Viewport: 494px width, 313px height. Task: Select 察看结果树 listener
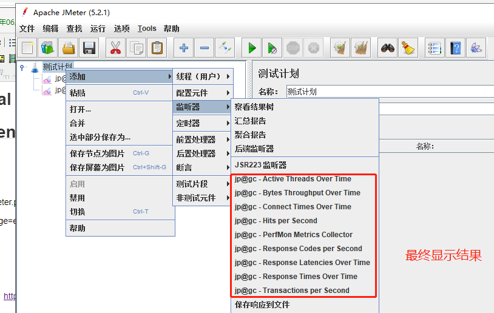tap(305, 107)
